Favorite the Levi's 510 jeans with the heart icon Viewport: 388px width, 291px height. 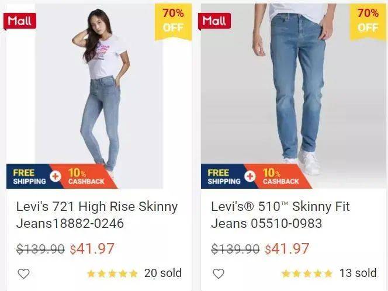(x=219, y=273)
